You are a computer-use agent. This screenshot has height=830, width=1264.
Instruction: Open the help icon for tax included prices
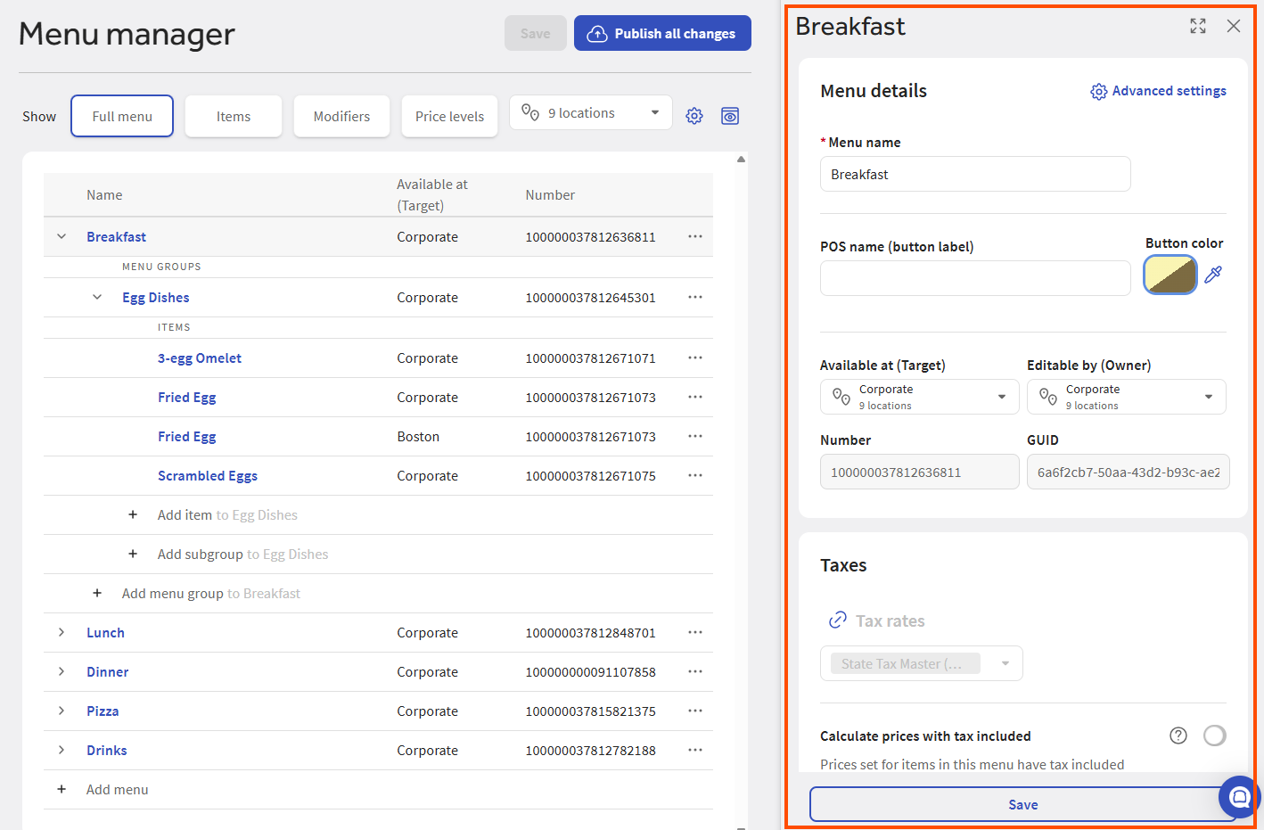(x=1178, y=735)
